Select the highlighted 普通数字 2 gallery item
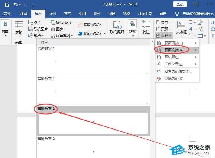Image resolution: width=215 pixels, height=158 pixels. tap(93, 121)
